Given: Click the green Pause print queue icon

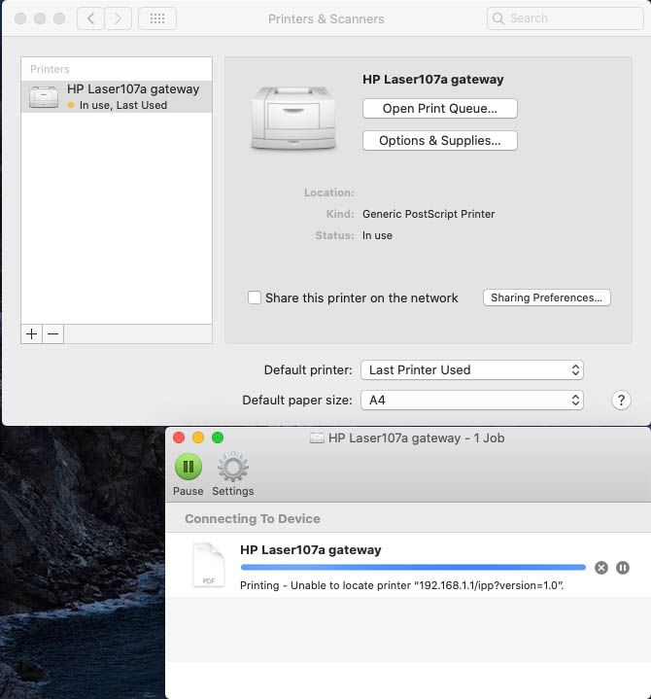Looking at the screenshot, I should [188, 468].
